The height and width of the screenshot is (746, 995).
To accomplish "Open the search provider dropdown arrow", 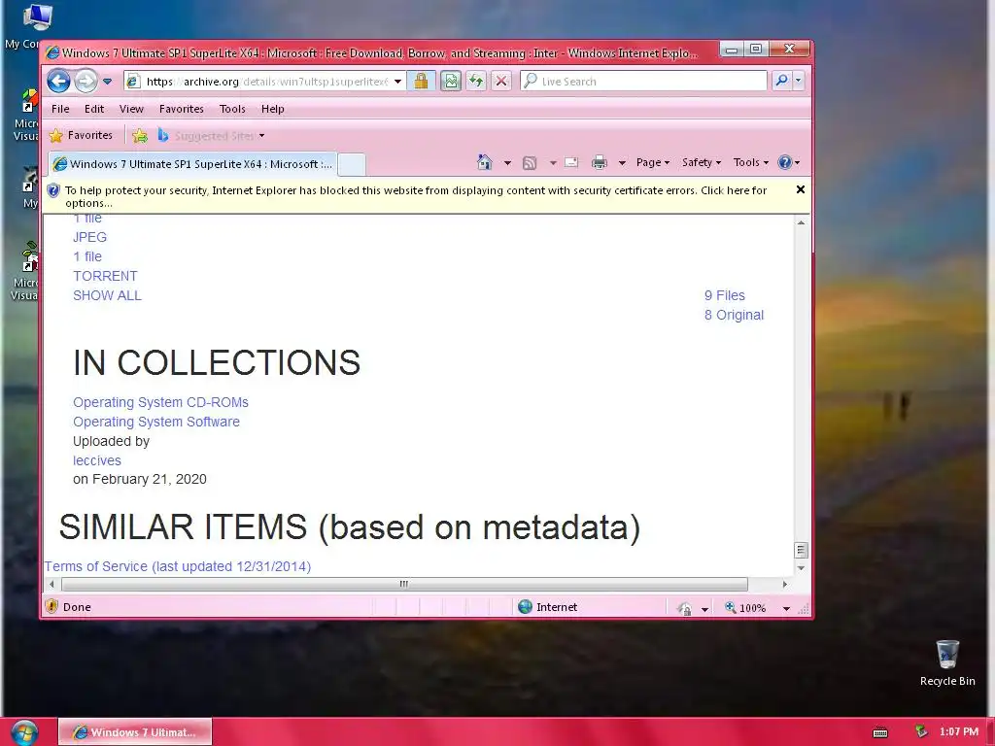I will 799,81.
